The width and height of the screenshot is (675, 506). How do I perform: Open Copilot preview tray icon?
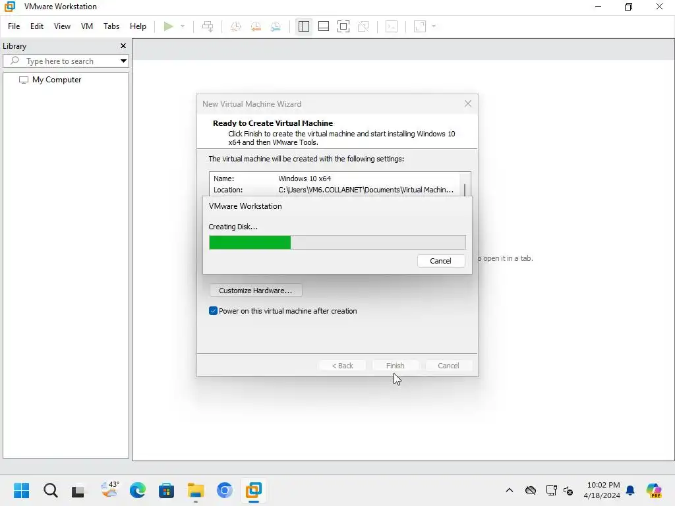(654, 490)
